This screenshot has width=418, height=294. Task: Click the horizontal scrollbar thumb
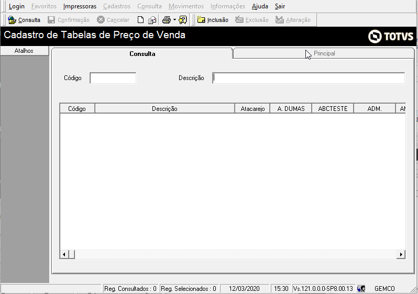(71, 254)
